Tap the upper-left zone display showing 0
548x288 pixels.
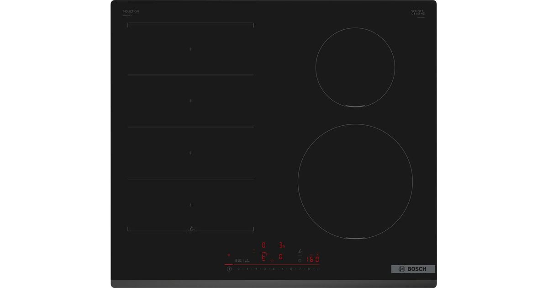point(263,245)
